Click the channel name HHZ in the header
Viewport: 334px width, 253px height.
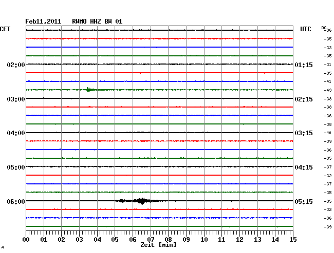[96, 22]
